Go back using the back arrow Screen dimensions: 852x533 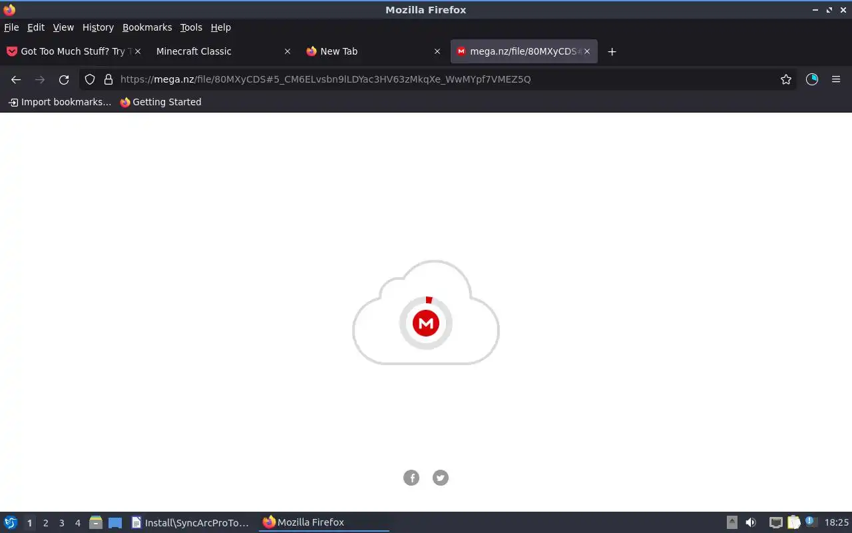pyautogui.click(x=16, y=79)
